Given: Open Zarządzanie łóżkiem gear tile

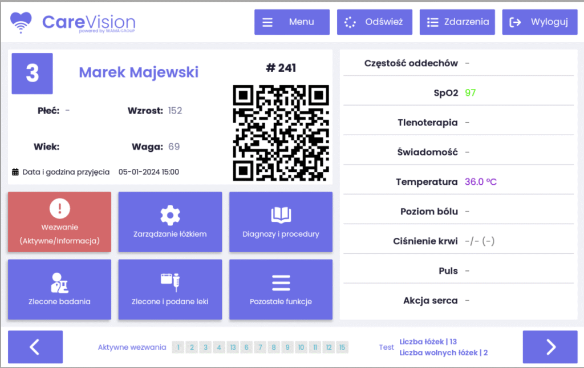Looking at the screenshot, I should pyautogui.click(x=170, y=222).
